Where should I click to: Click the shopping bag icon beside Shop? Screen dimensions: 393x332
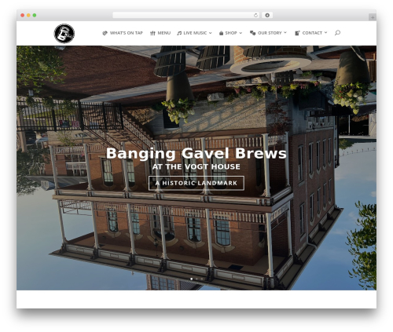coord(221,33)
